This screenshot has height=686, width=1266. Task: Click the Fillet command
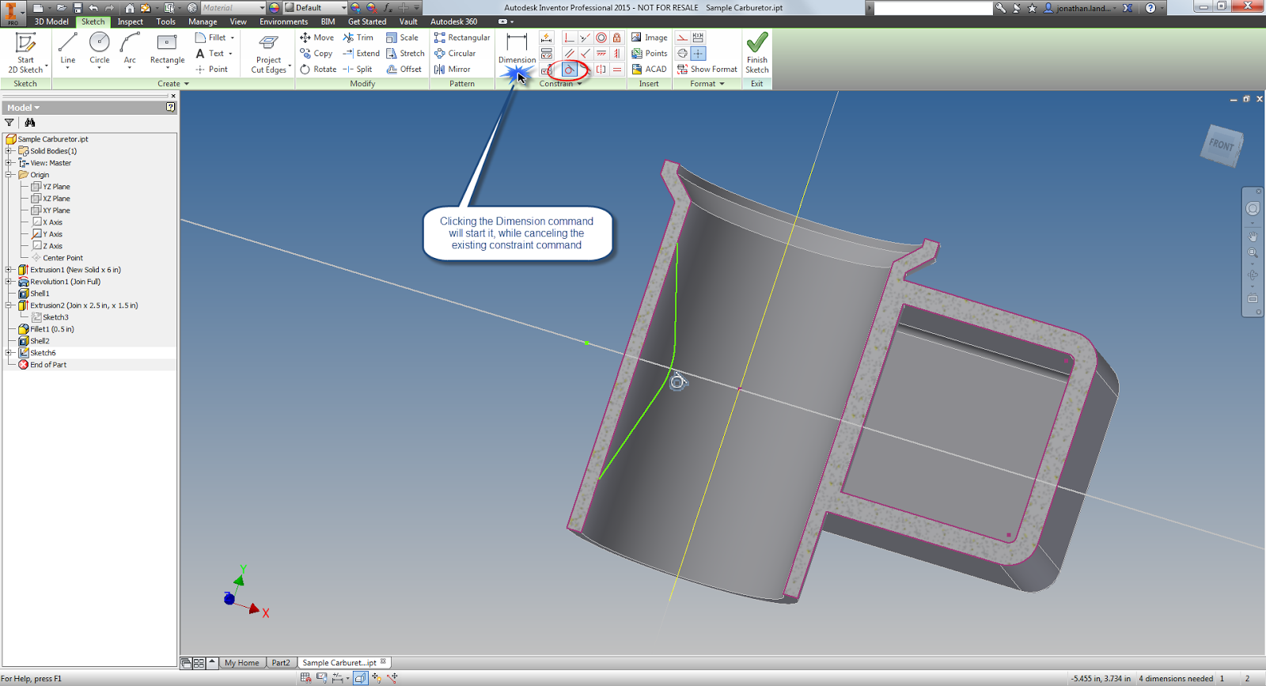point(210,37)
